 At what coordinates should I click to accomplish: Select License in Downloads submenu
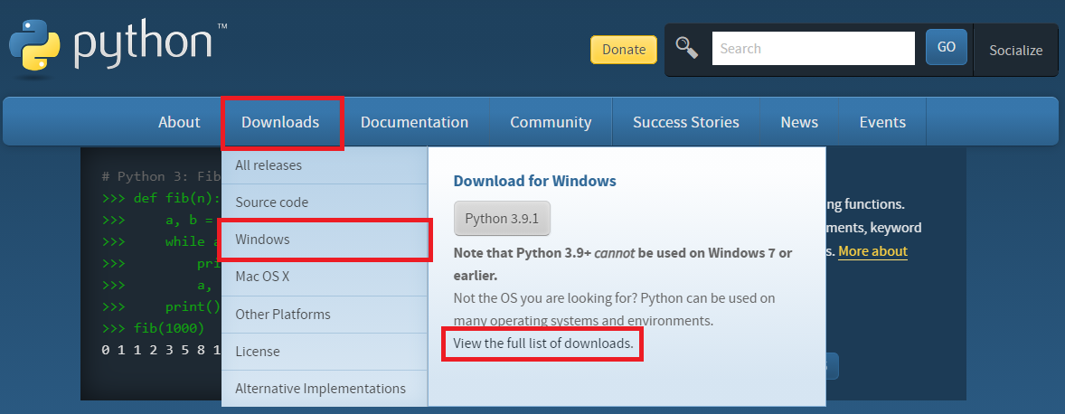click(325, 352)
